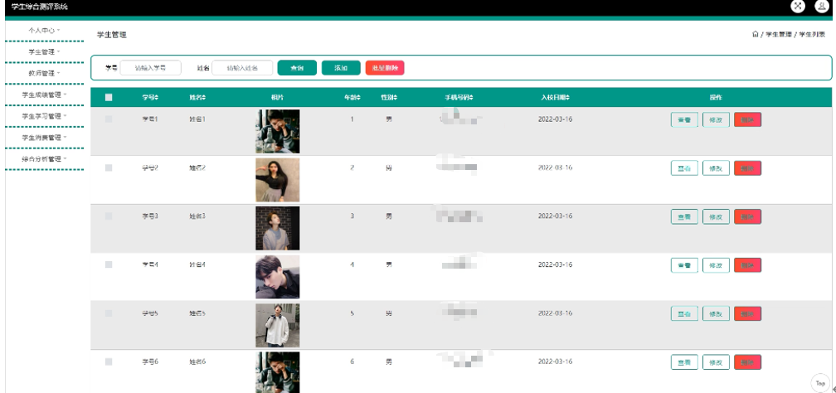Click the fullscreen toggle icon in header

pos(798,6)
